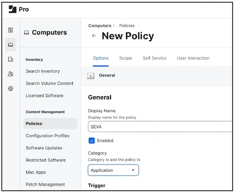Image resolution: width=235 pixels, height=193 pixels.
Task: Click the Display Name field containing SEVA
Action: (160, 127)
